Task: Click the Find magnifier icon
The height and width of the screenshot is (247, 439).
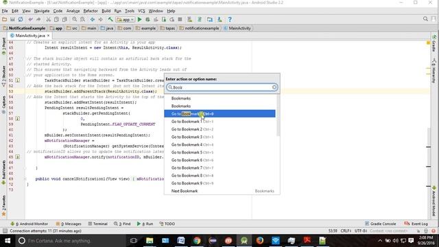Action: (x=75, y=19)
